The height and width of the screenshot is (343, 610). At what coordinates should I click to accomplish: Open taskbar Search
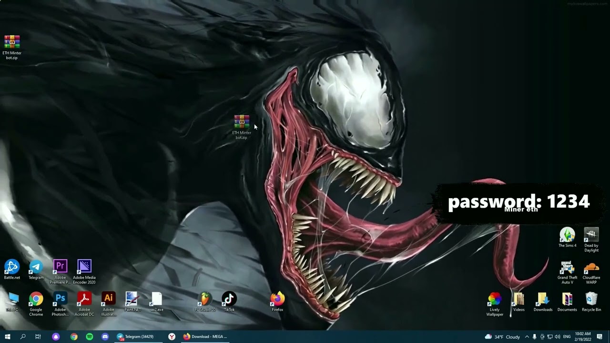tap(23, 336)
